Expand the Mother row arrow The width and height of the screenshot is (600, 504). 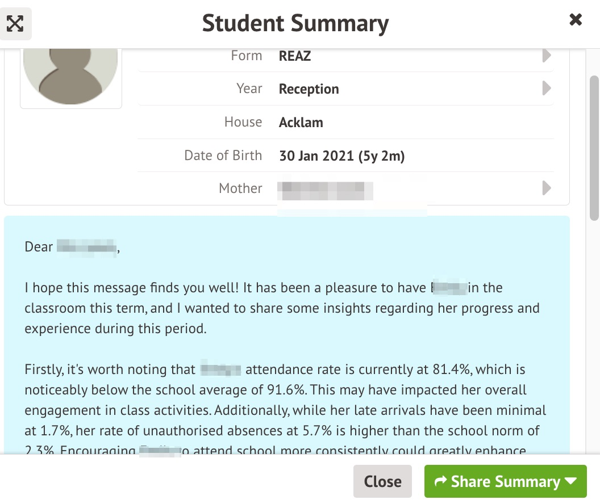(547, 188)
